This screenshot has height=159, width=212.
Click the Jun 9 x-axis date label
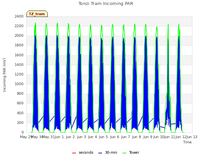point(148,137)
